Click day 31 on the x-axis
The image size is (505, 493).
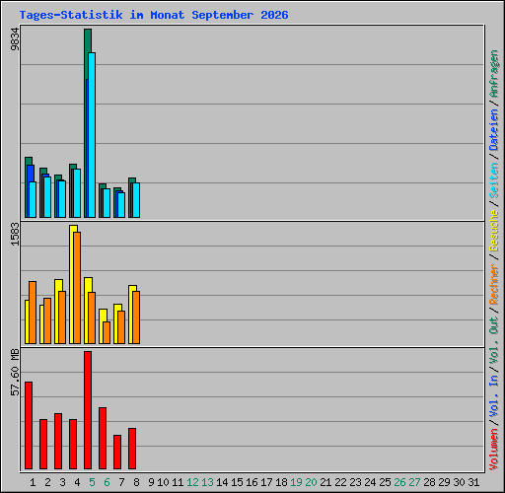click(x=473, y=482)
